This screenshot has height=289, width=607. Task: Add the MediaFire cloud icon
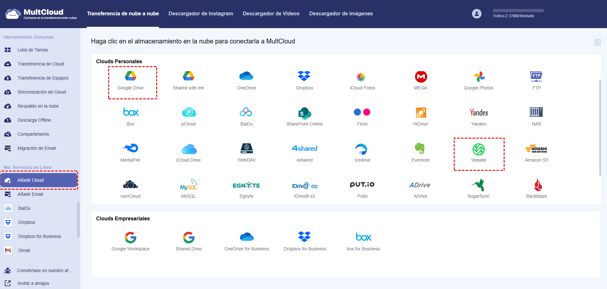coord(131,148)
